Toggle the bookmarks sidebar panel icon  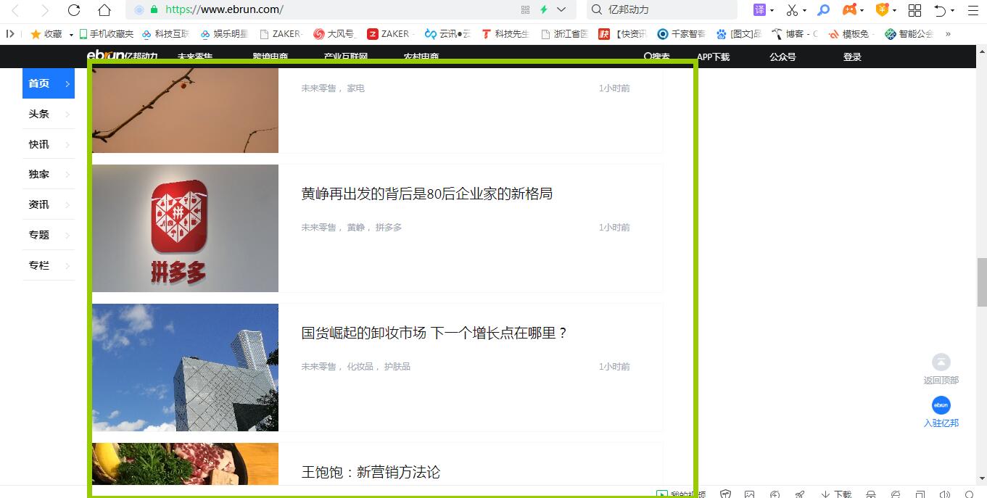(x=10, y=33)
